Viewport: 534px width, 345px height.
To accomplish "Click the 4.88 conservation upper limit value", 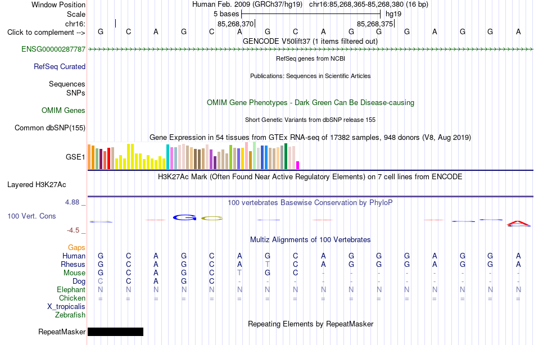I will click(72, 202).
